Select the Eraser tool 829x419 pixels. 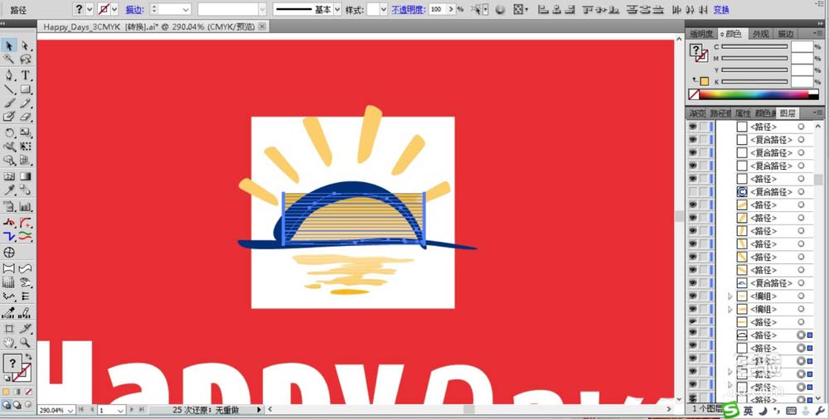tap(26, 116)
